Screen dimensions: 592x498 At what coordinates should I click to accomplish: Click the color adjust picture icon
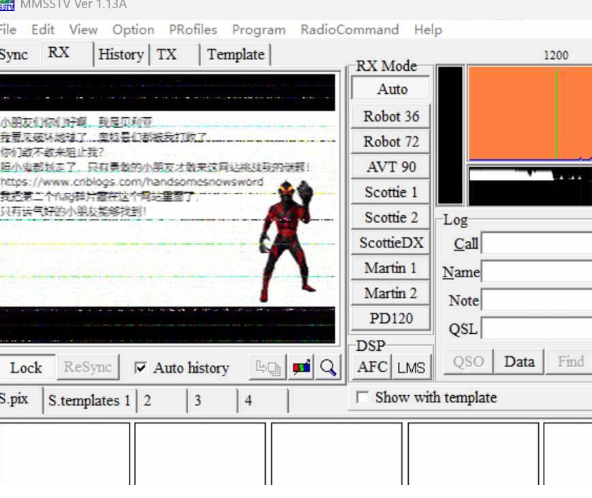pos(301,367)
